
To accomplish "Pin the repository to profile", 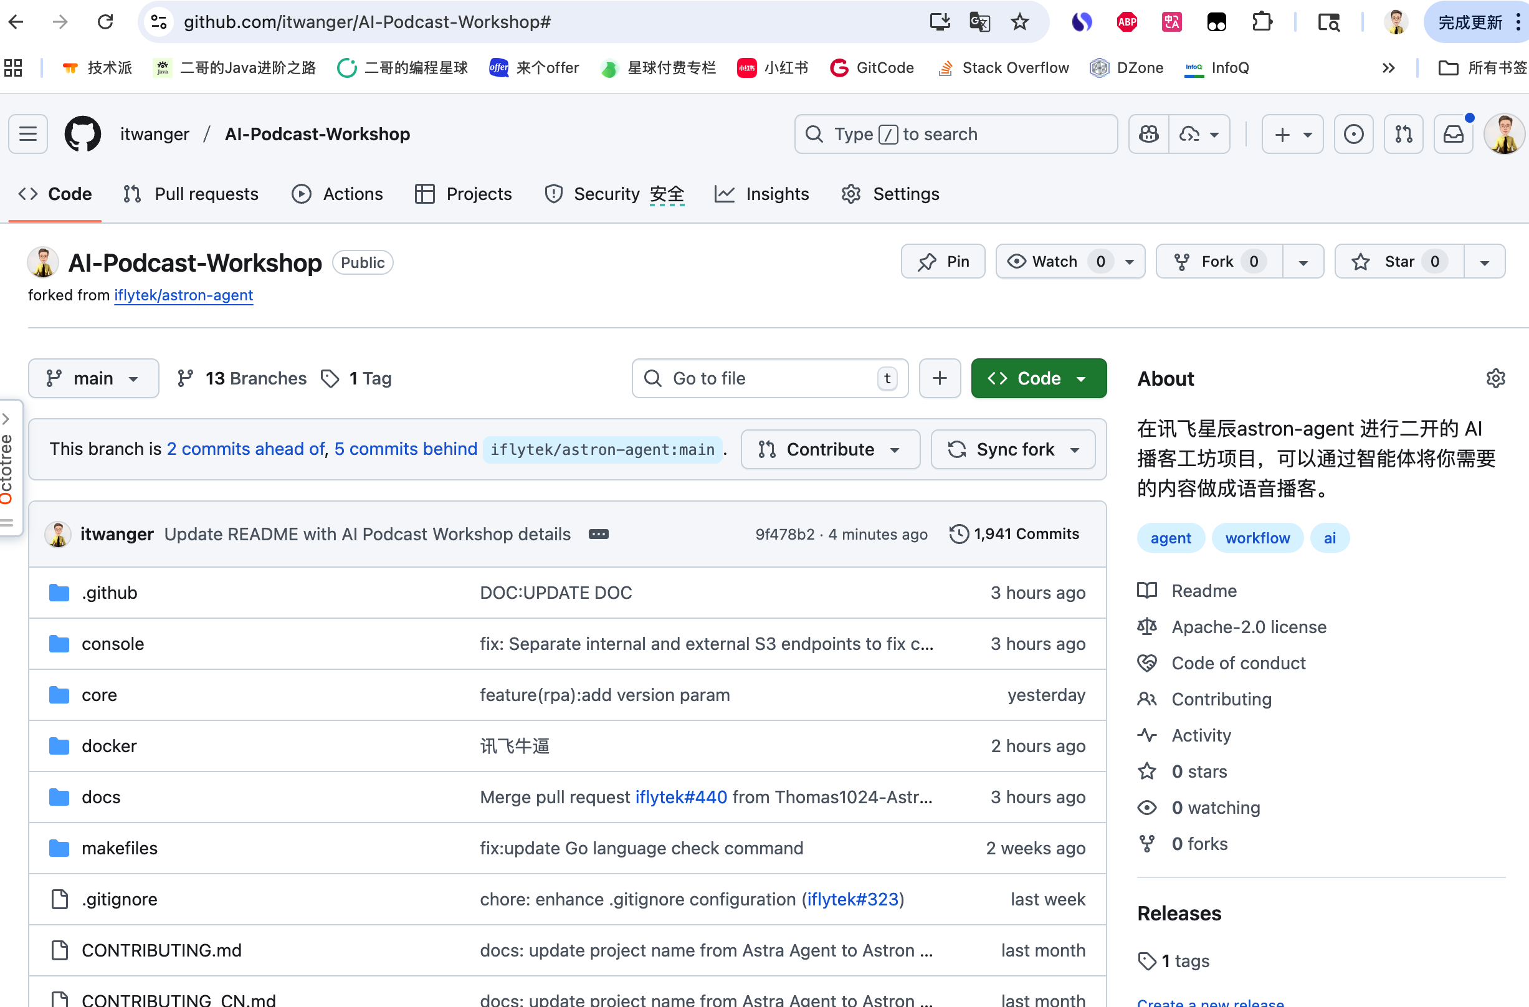I will point(943,262).
